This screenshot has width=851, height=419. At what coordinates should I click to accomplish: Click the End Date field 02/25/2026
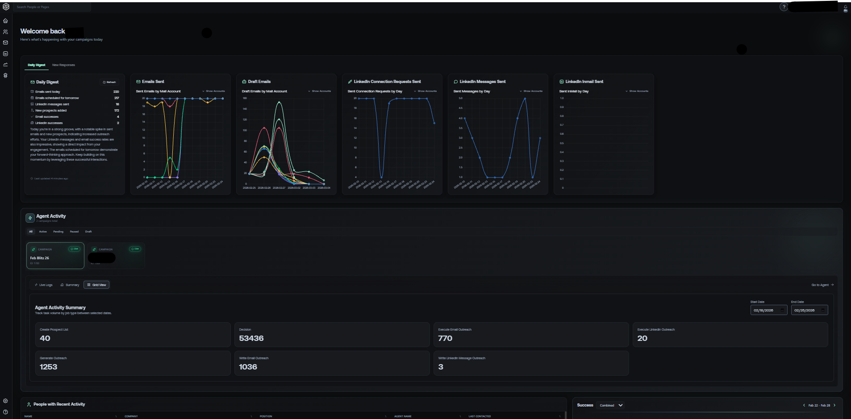tap(809, 310)
